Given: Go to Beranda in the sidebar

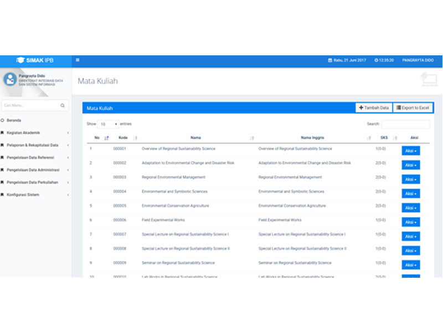Looking at the screenshot, I should [14, 120].
